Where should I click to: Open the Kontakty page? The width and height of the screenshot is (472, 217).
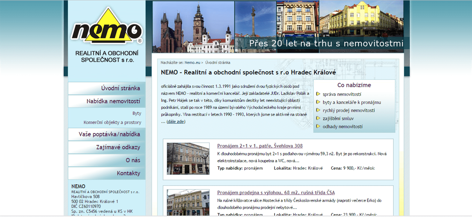[107, 173]
